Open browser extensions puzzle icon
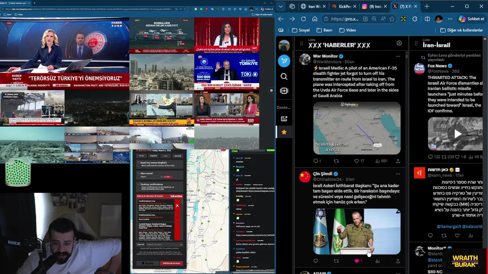Screen dimensions: 488x274 point(415,19)
